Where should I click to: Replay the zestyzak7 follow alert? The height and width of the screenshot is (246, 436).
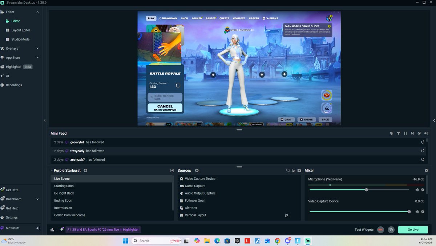(x=423, y=160)
